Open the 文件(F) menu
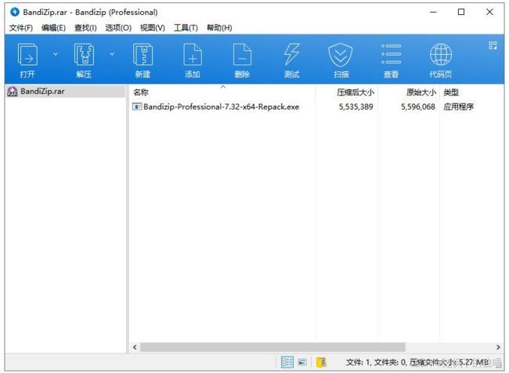The height and width of the screenshot is (373, 509). click(x=21, y=28)
